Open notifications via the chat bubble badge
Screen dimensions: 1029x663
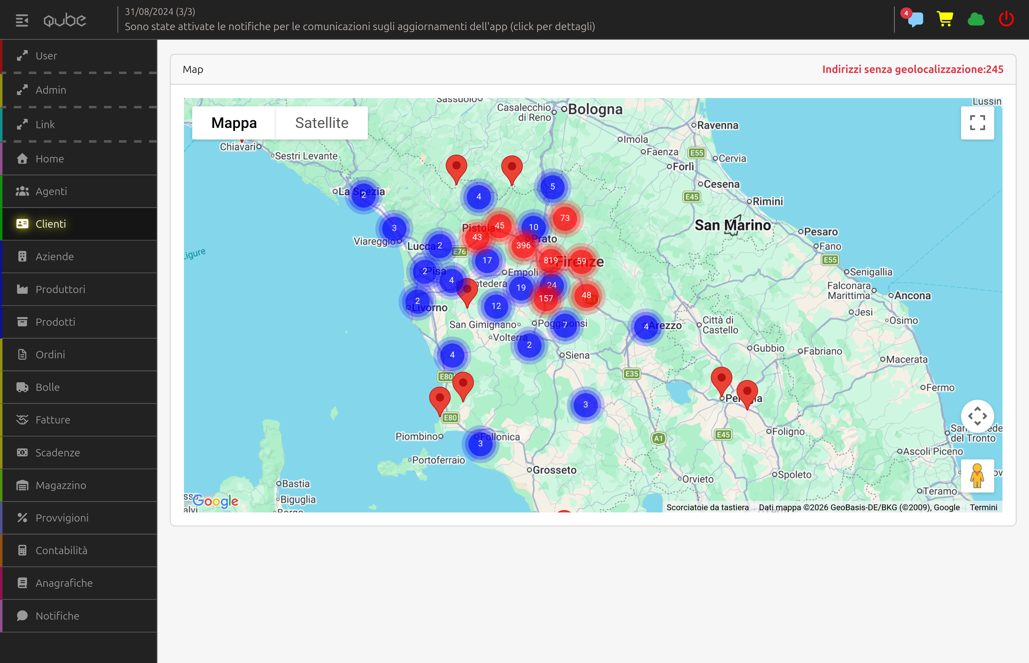pyautogui.click(x=914, y=20)
